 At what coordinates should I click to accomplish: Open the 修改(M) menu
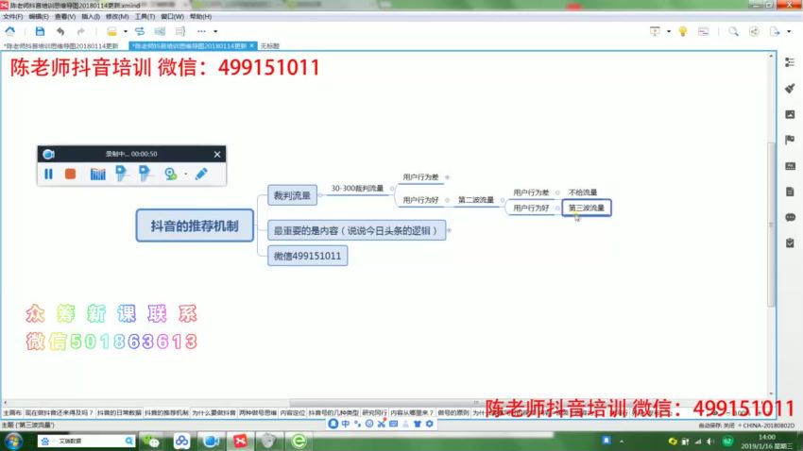(x=117, y=17)
